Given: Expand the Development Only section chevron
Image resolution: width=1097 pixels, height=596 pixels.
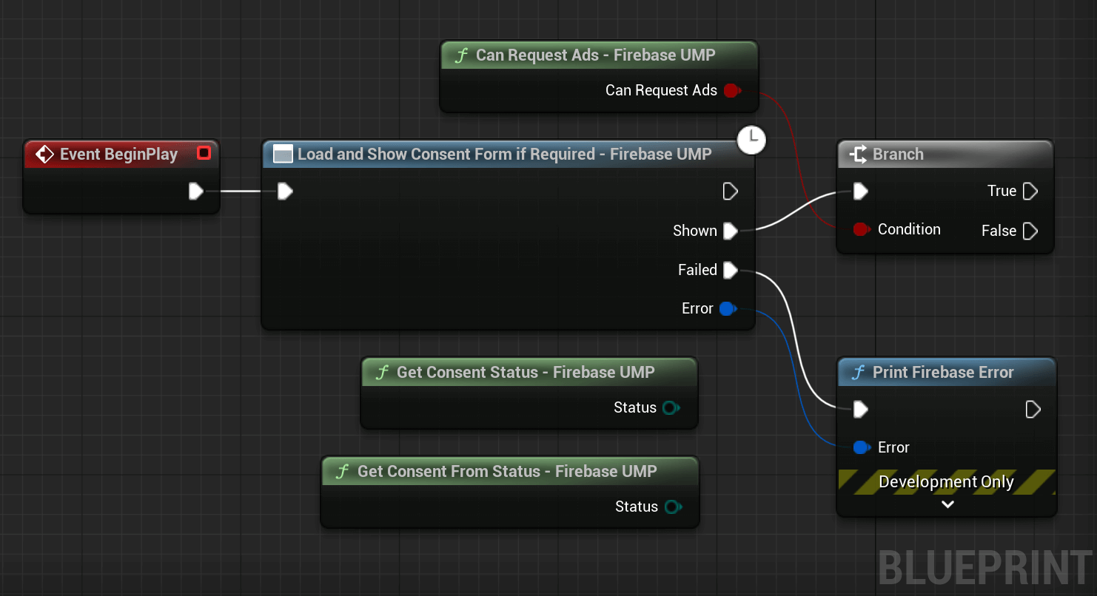Looking at the screenshot, I should coord(947,504).
